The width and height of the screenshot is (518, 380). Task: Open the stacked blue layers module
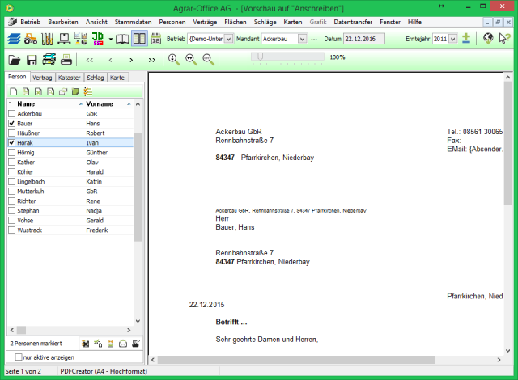coord(14,39)
